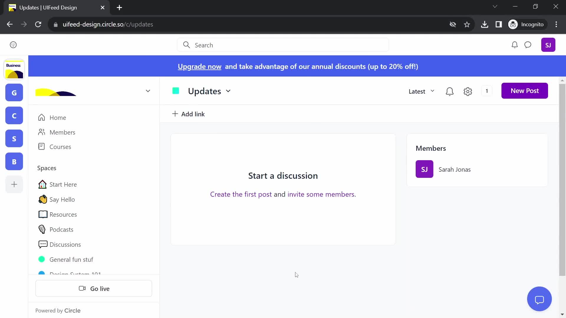Expand the community name dropdown
Image resolution: width=566 pixels, height=318 pixels.
click(x=148, y=90)
